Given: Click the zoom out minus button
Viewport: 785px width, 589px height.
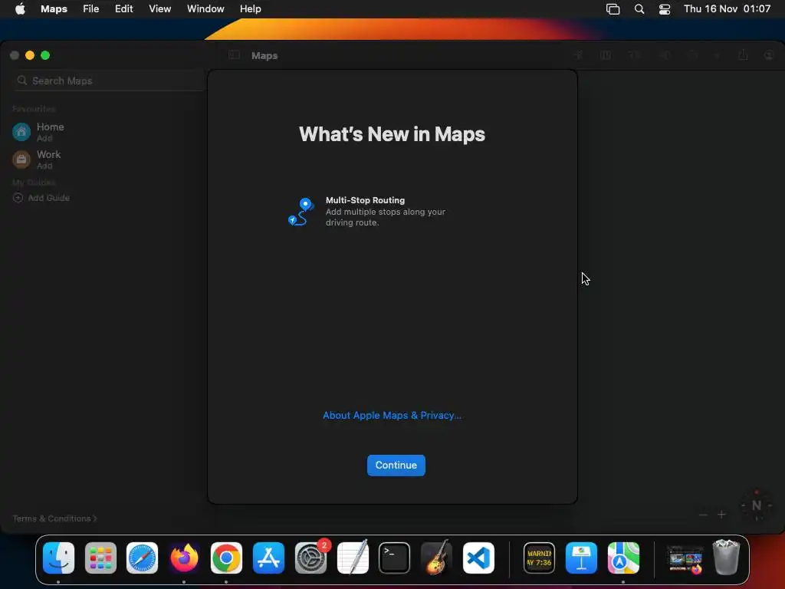Looking at the screenshot, I should tap(703, 515).
